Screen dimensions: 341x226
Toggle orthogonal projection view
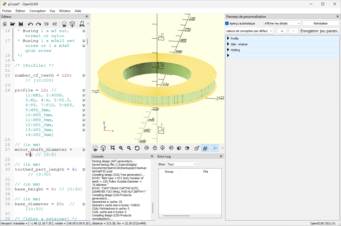[x=205, y=148]
